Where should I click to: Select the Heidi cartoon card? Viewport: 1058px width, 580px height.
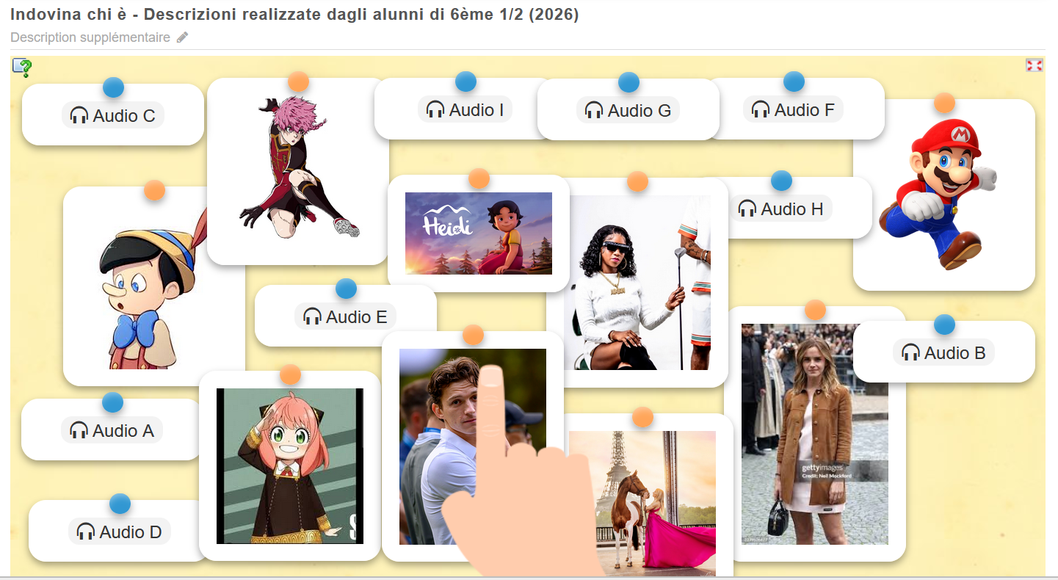pyautogui.click(x=479, y=233)
